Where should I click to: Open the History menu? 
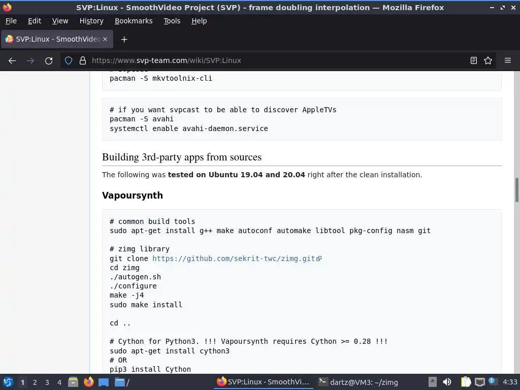point(91,21)
